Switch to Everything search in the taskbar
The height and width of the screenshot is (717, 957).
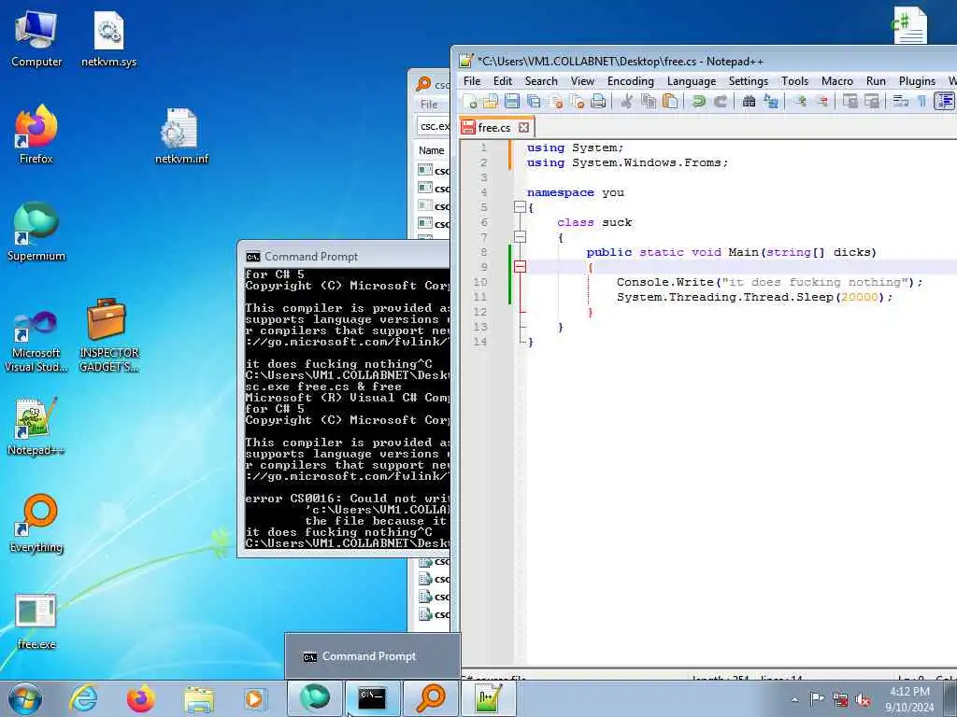[431, 698]
